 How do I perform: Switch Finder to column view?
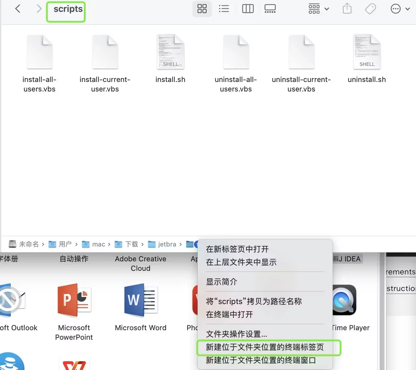pos(248,9)
